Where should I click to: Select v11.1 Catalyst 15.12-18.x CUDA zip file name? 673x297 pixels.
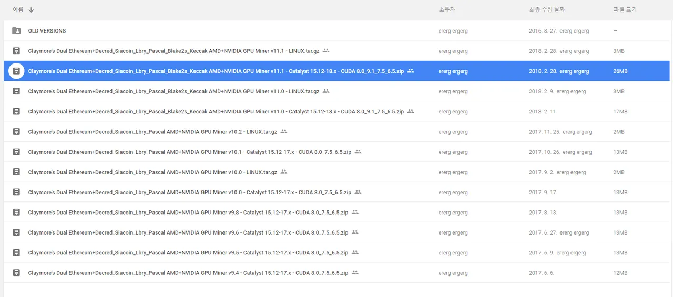tap(216, 71)
